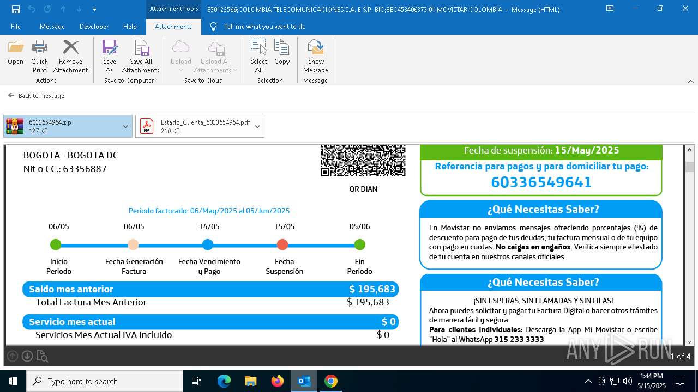Click payment reference number 60336549641
Screen dimensions: 698x392
541,182
